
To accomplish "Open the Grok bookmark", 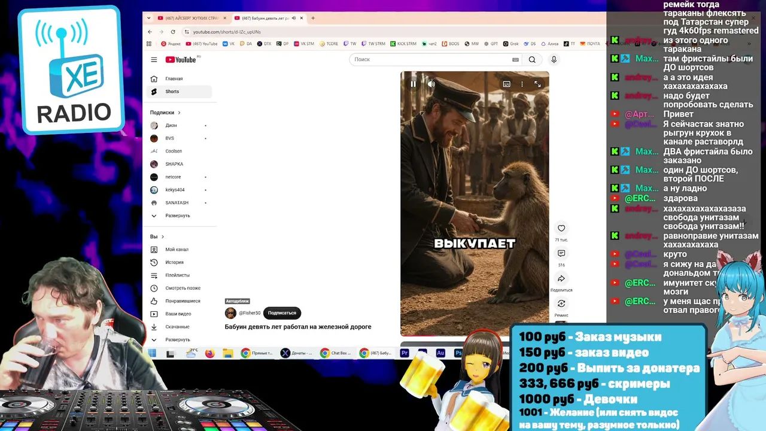I will pos(510,44).
